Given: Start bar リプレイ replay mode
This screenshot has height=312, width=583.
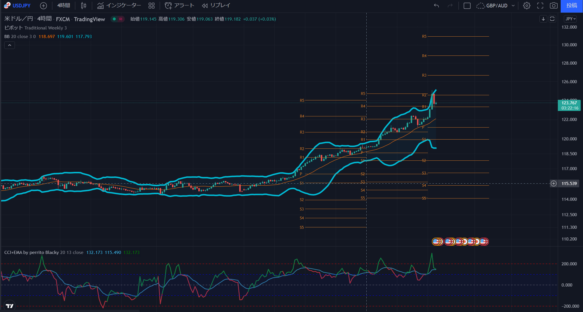Looking at the screenshot, I should (216, 5).
